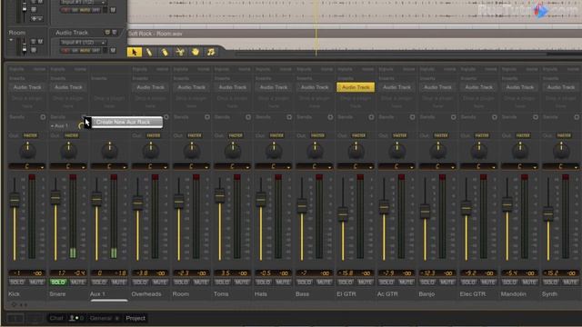Click gear icon below Kick channel name
This screenshot has width=582, height=327.
[x=14, y=305]
